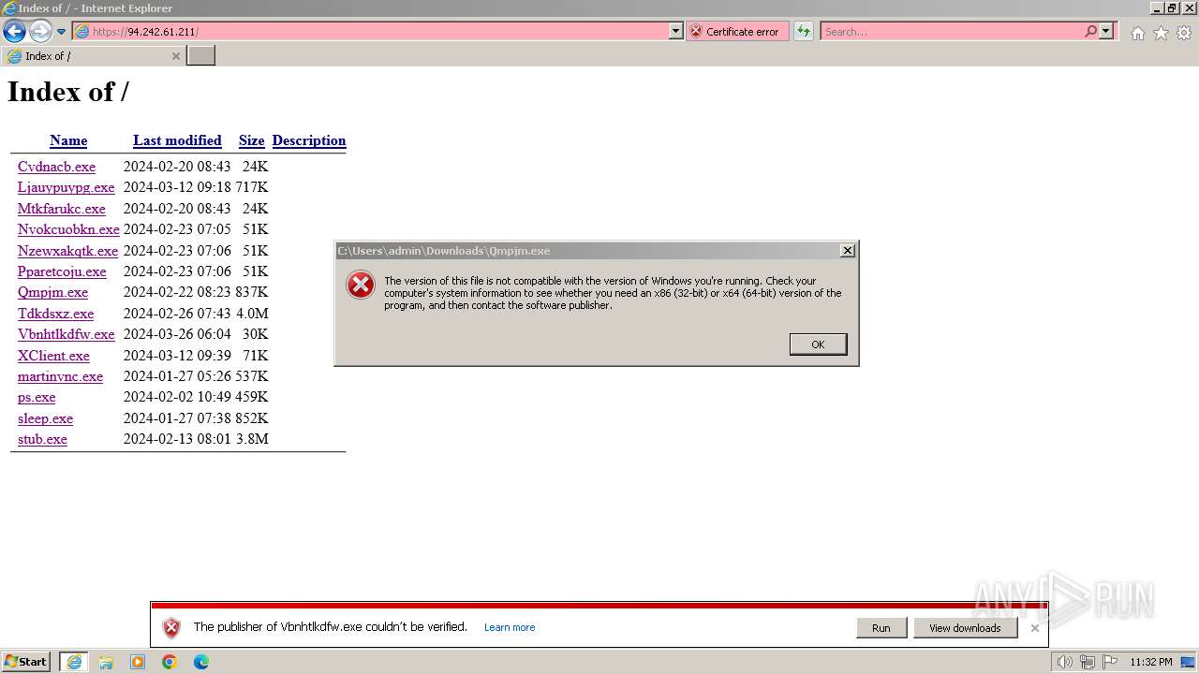The image size is (1199, 674).
Task: Open the Learn more link
Action: click(x=510, y=628)
